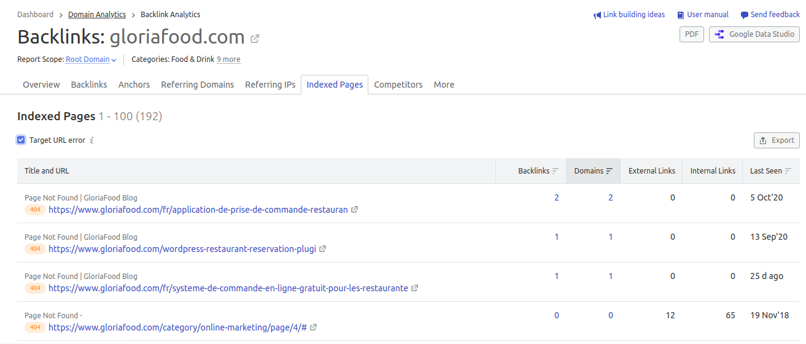806x344 pixels.
Task: Click 404 badge on systeme-de-commande row
Action: click(35, 288)
